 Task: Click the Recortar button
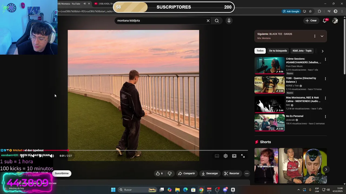tap(232, 174)
